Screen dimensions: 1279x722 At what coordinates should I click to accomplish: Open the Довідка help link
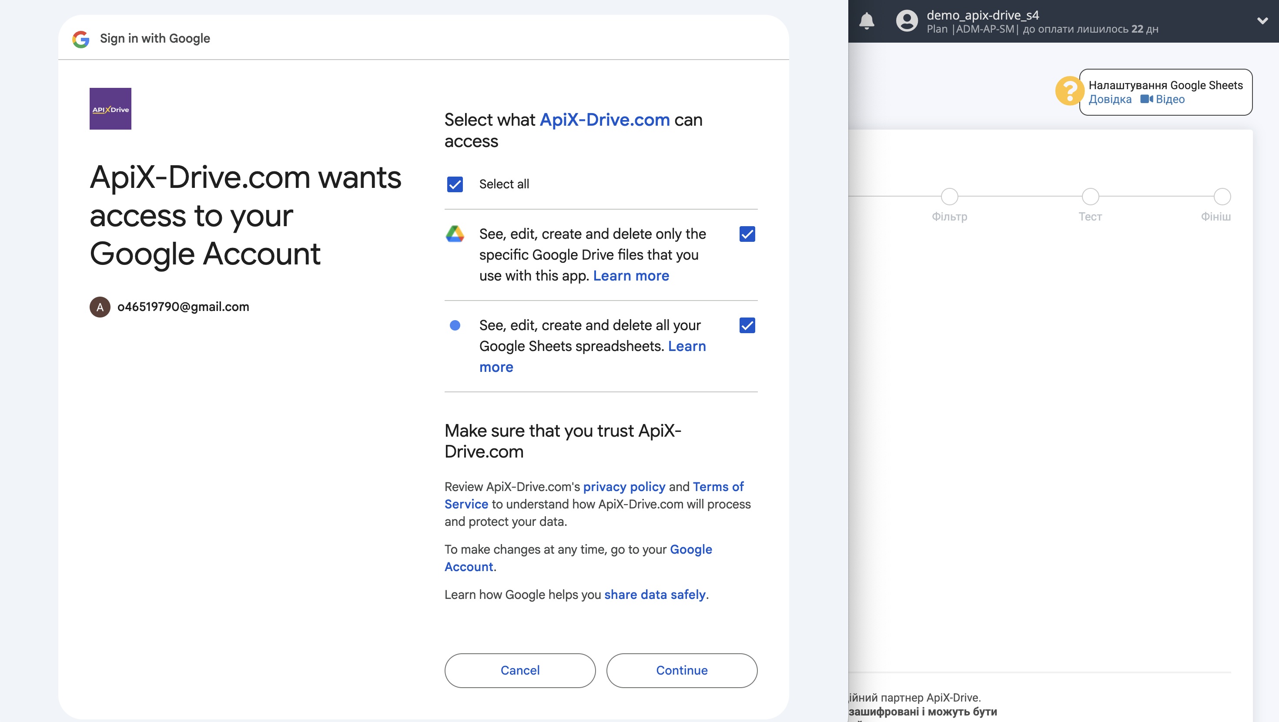click(1110, 99)
